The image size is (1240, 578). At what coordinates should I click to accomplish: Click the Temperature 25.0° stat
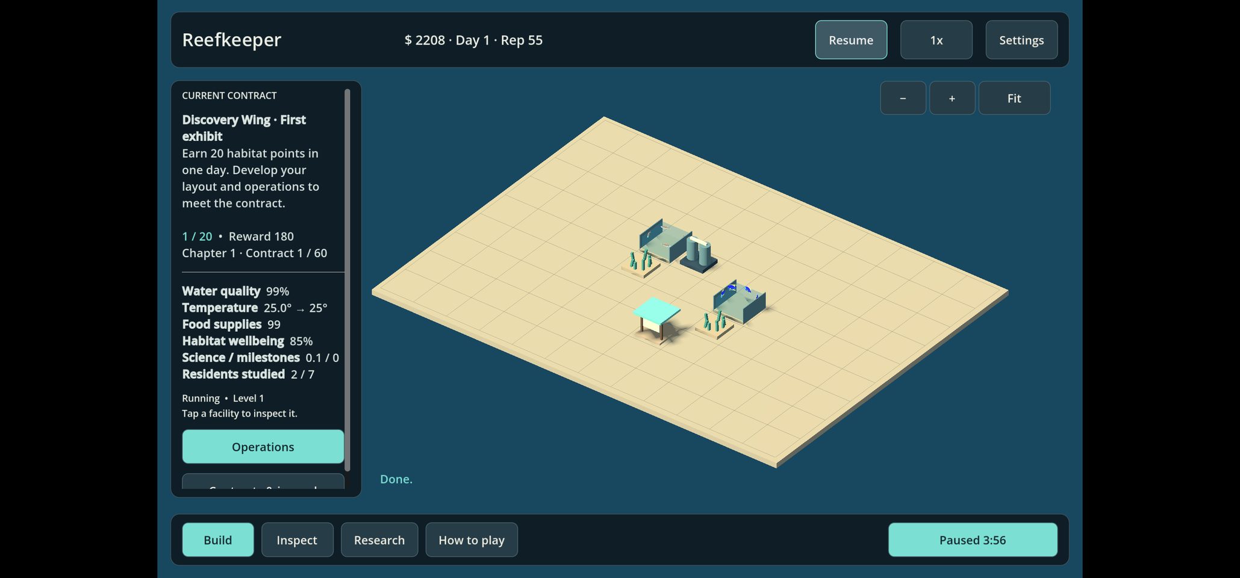point(255,308)
